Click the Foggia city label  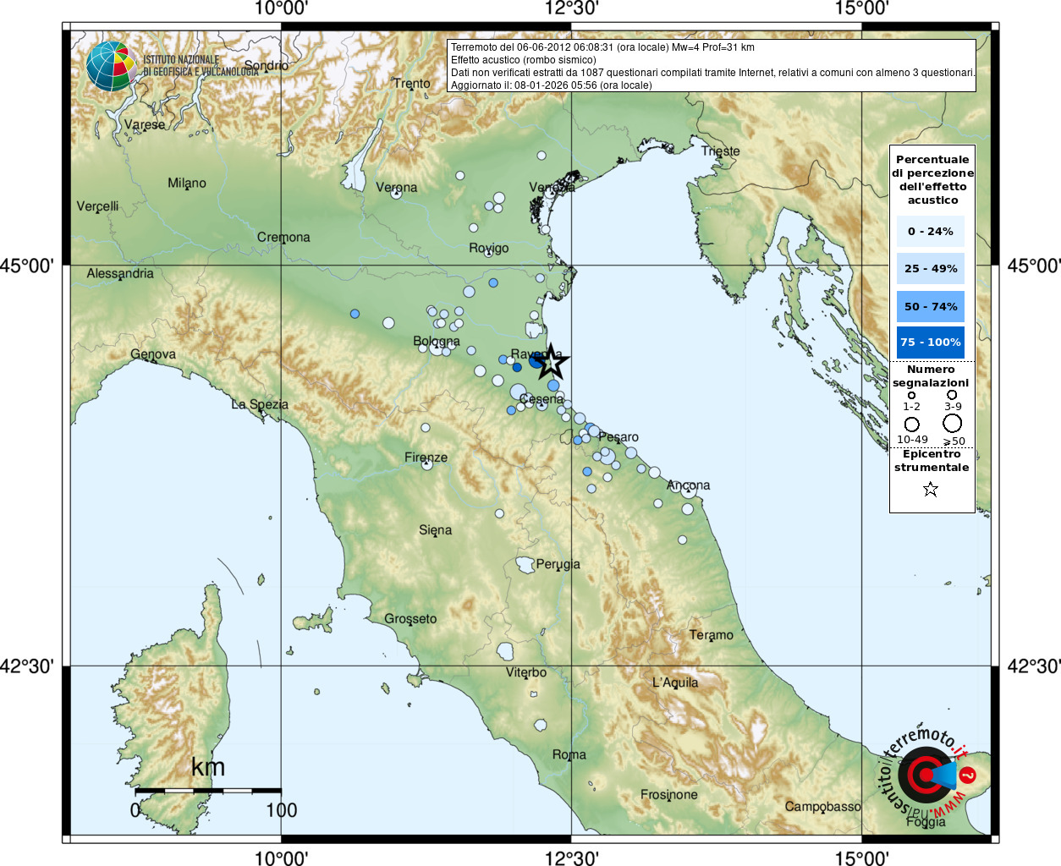point(926,822)
